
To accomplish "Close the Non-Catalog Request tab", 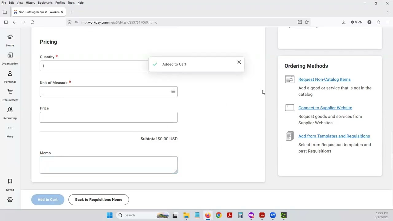I will [62, 12].
